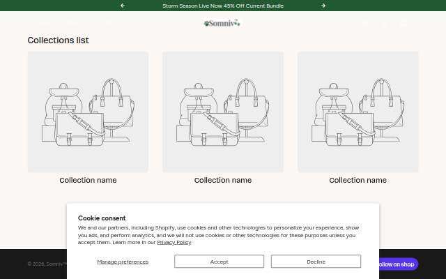Image resolution: width=446 pixels, height=279 pixels.
Task: Accept the cookie consent
Action: pyautogui.click(x=219, y=262)
